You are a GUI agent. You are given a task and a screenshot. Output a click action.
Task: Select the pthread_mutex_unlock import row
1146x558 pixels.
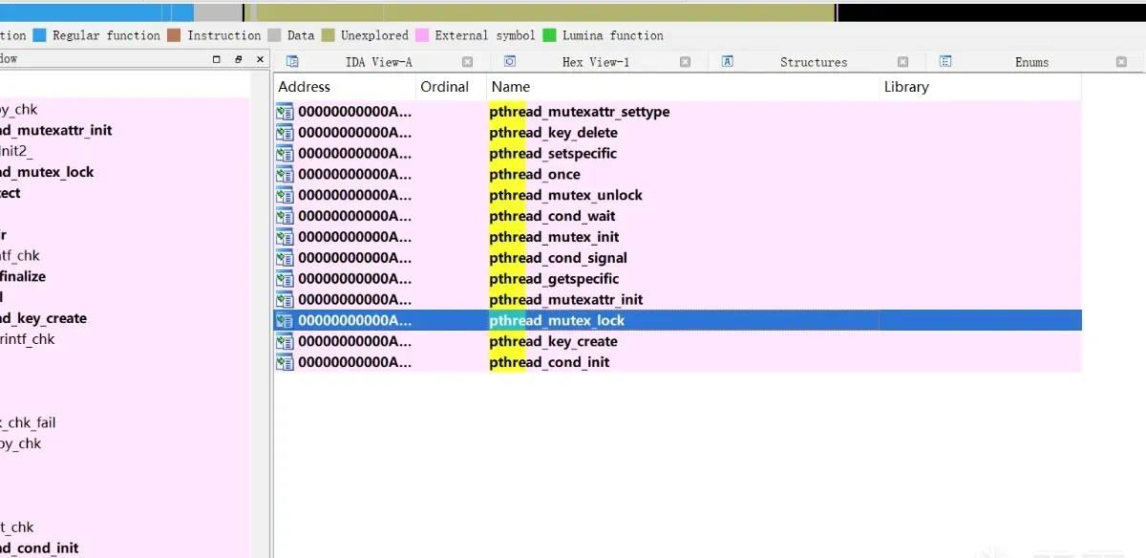pos(678,196)
